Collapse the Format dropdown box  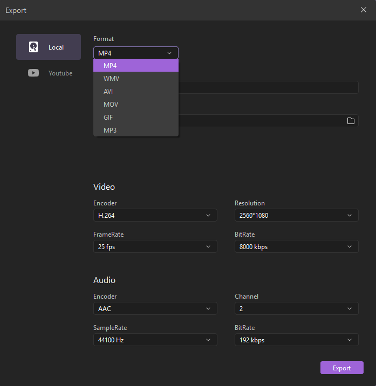[135, 53]
